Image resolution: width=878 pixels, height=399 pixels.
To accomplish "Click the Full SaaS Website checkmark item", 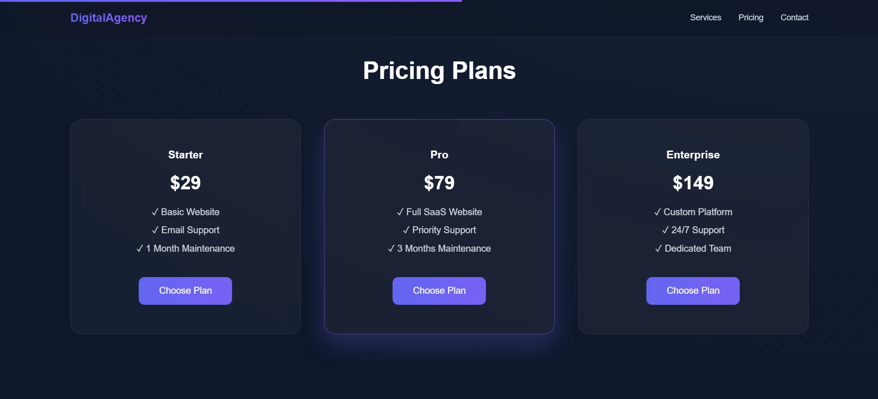I will click(439, 212).
